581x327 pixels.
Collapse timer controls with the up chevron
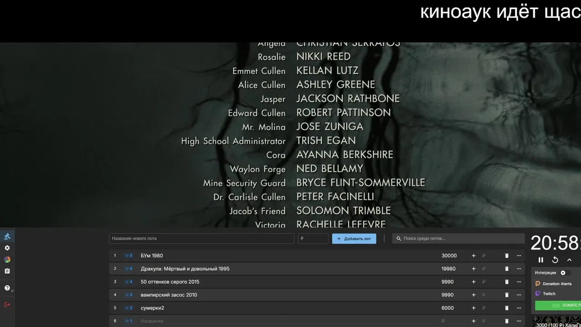click(x=569, y=260)
